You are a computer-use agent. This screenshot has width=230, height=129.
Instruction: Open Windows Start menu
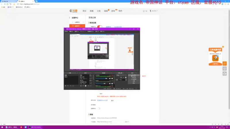2,127
